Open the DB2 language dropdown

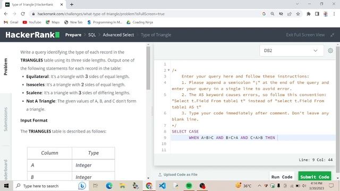[292, 50]
